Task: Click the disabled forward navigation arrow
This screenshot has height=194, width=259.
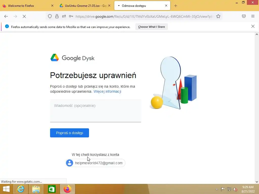Action: coord(15,16)
